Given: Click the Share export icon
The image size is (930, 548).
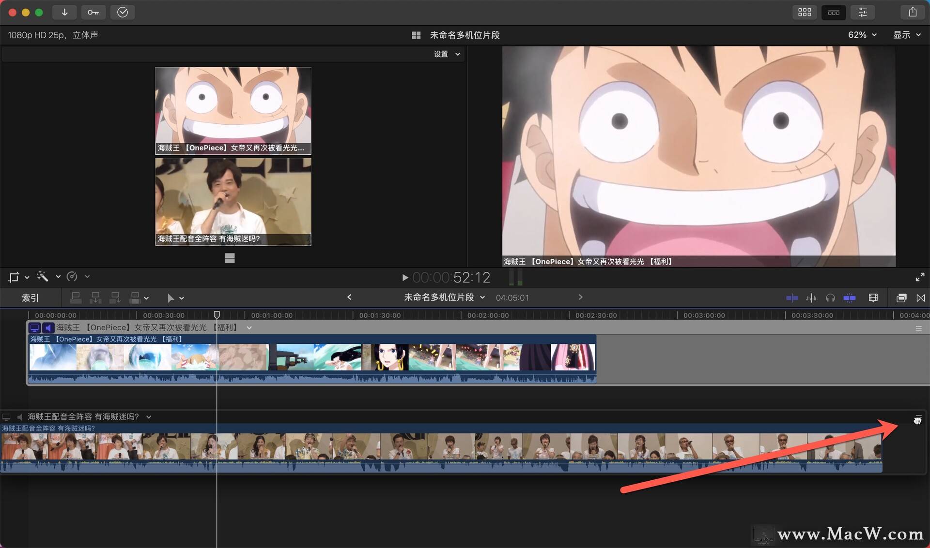Looking at the screenshot, I should pyautogui.click(x=913, y=12).
